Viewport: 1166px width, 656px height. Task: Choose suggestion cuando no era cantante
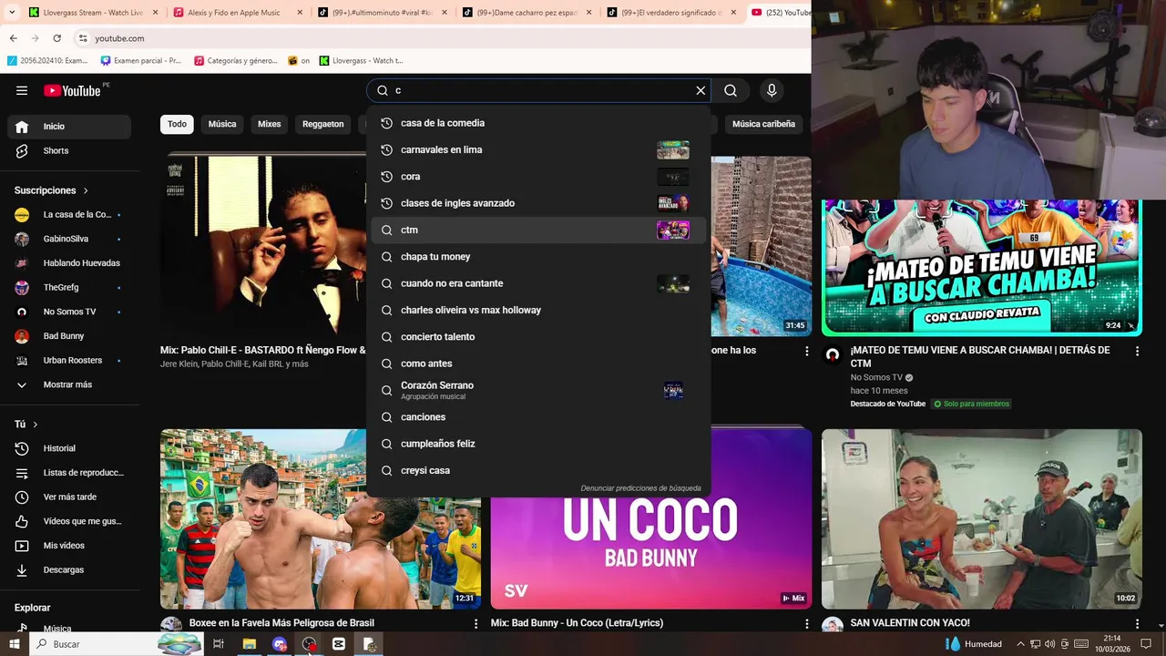coord(538,283)
